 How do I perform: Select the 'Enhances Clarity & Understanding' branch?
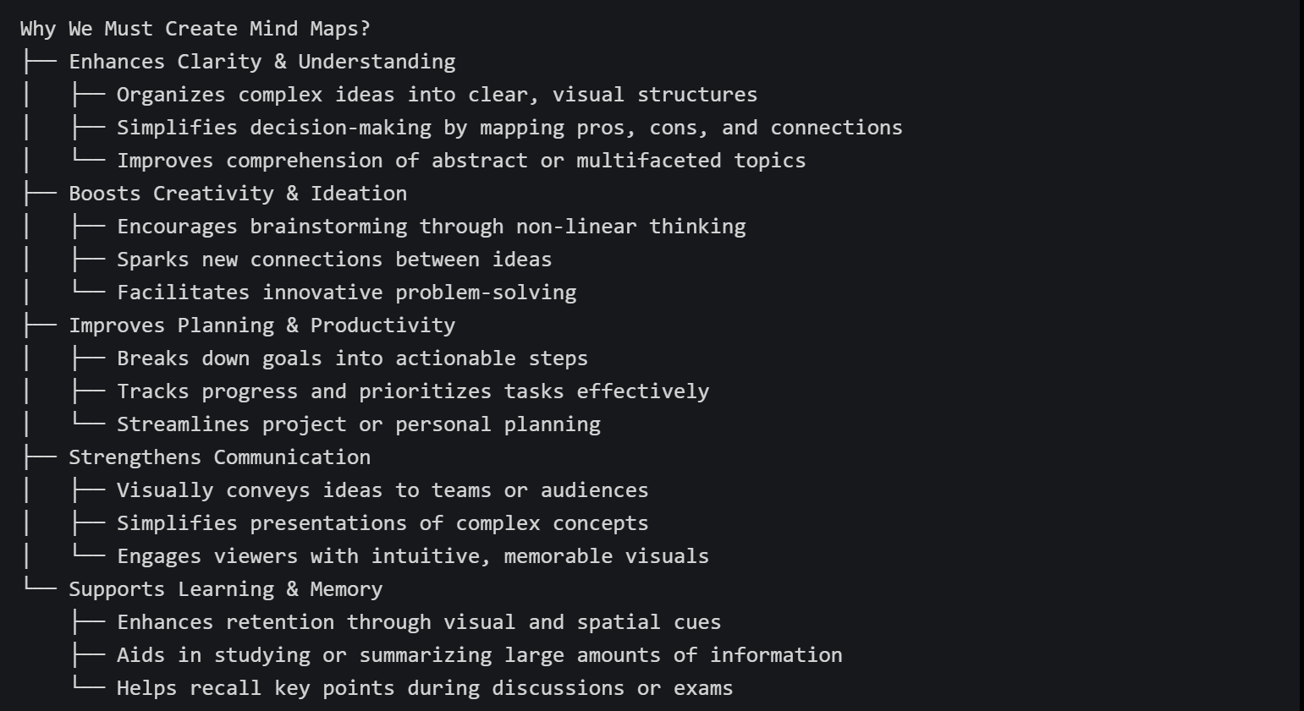coord(261,62)
